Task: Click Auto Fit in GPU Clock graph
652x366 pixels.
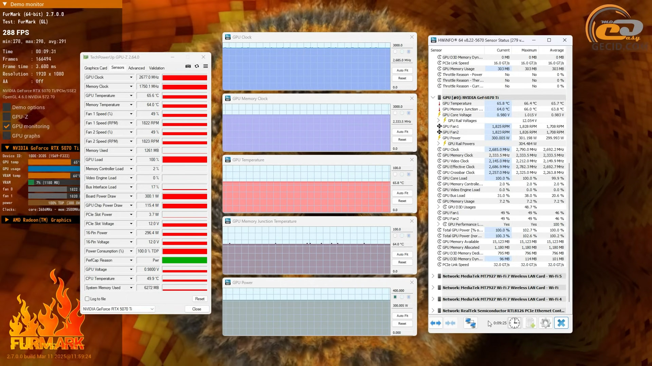Action: [x=402, y=70]
